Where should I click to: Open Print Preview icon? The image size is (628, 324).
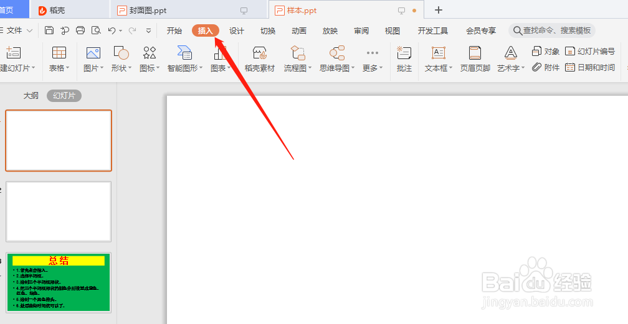coord(96,30)
